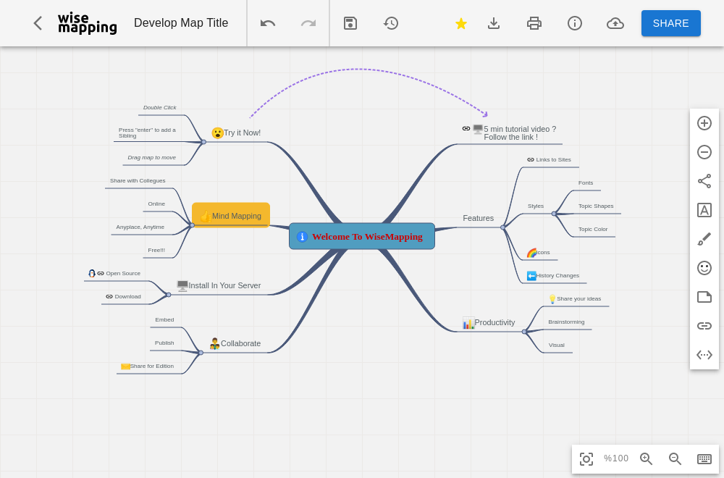The image size is (724, 478).
Task: Collapse Productivity branch via its node circle
Action: (x=524, y=332)
